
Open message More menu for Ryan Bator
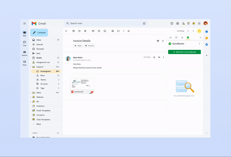pyautogui.click(x=163, y=57)
